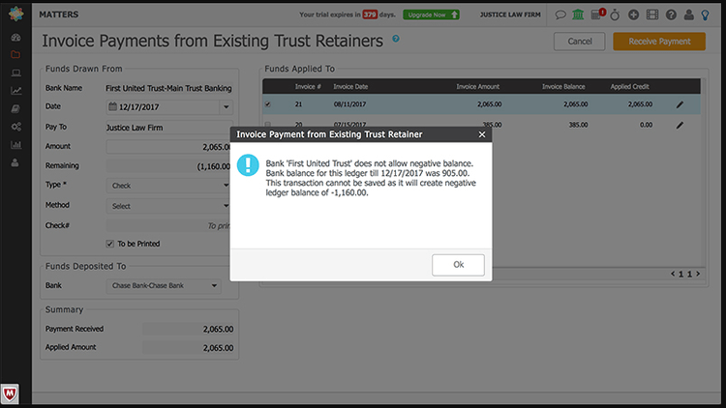Screen dimensions: 726x408
Task: Click the Receive Payment button
Action: [659, 42]
